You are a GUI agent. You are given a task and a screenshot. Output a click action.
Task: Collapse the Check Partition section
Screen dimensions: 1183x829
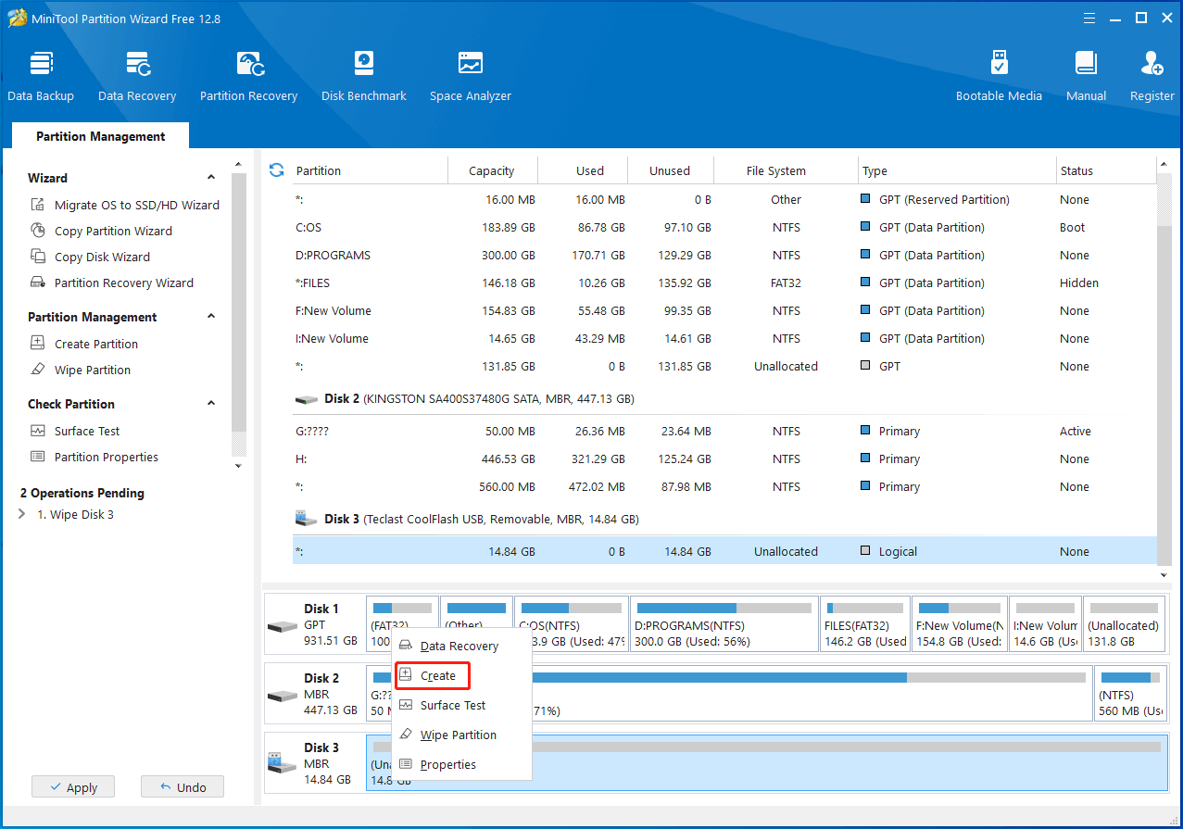[x=211, y=404]
